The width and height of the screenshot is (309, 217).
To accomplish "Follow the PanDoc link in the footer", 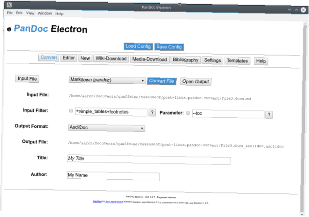I will tap(97, 202).
